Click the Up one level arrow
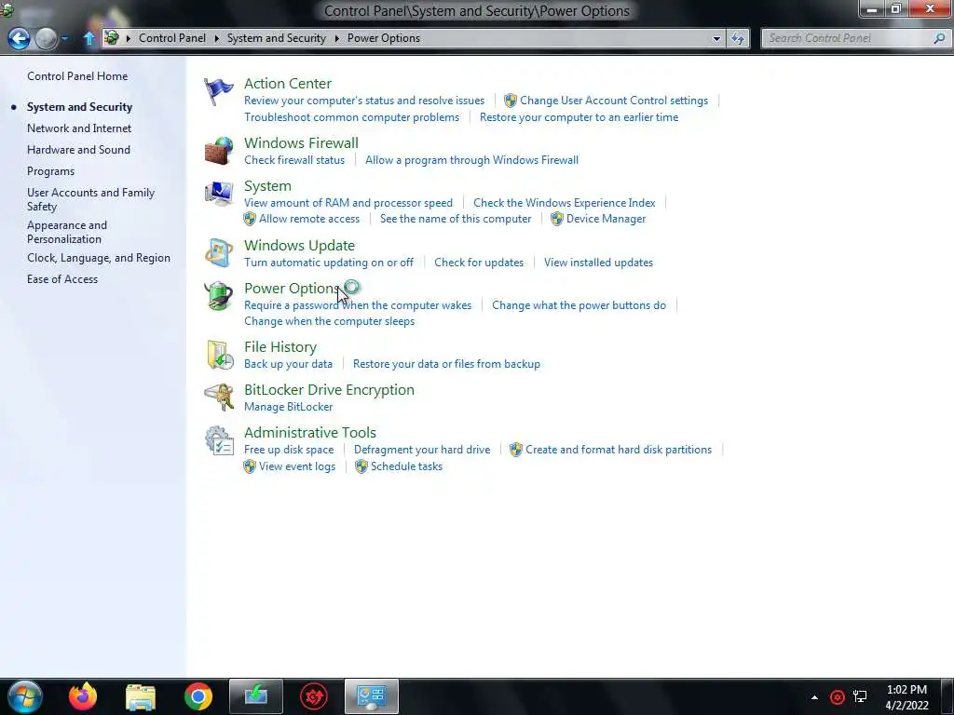Image resolution: width=954 pixels, height=715 pixels. (89, 38)
